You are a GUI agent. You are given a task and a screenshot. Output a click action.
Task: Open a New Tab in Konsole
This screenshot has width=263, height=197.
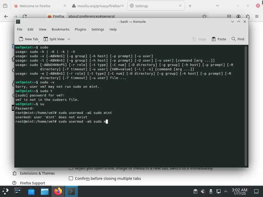[x=28, y=39]
